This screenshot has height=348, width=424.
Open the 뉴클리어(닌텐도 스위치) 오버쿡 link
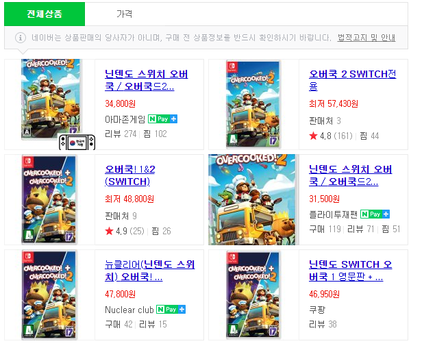[x=149, y=271]
